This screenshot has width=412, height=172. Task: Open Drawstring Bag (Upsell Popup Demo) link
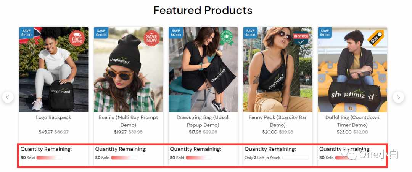coord(203,121)
